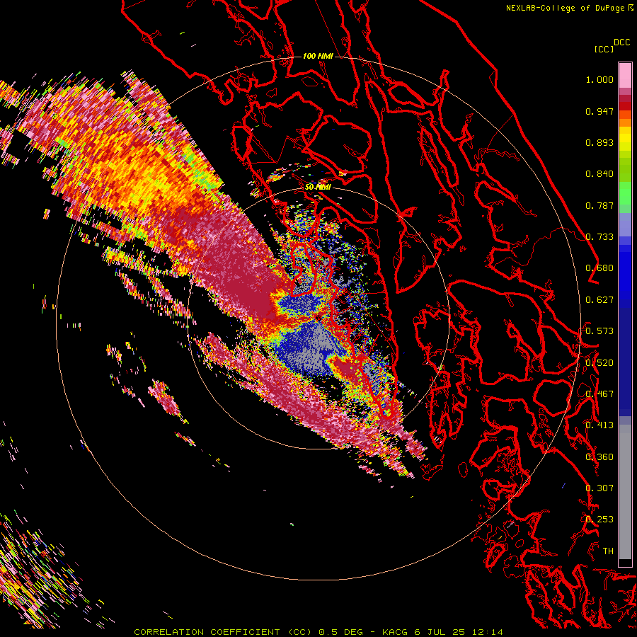Click the 0.680 color scale value

(599, 268)
